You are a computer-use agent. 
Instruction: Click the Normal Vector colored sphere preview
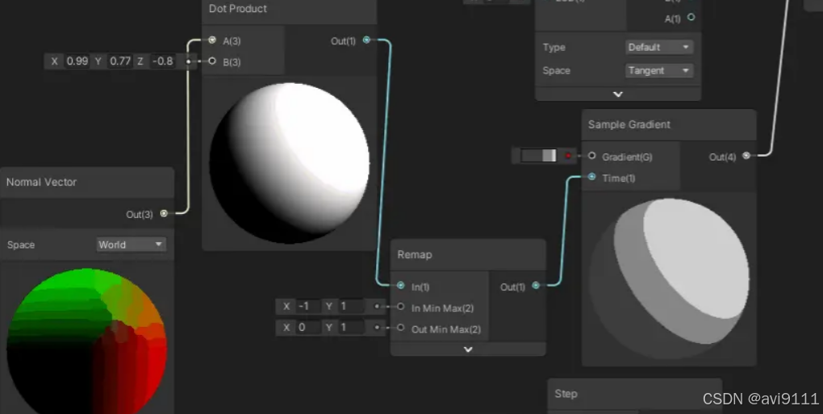pyautogui.click(x=86, y=341)
